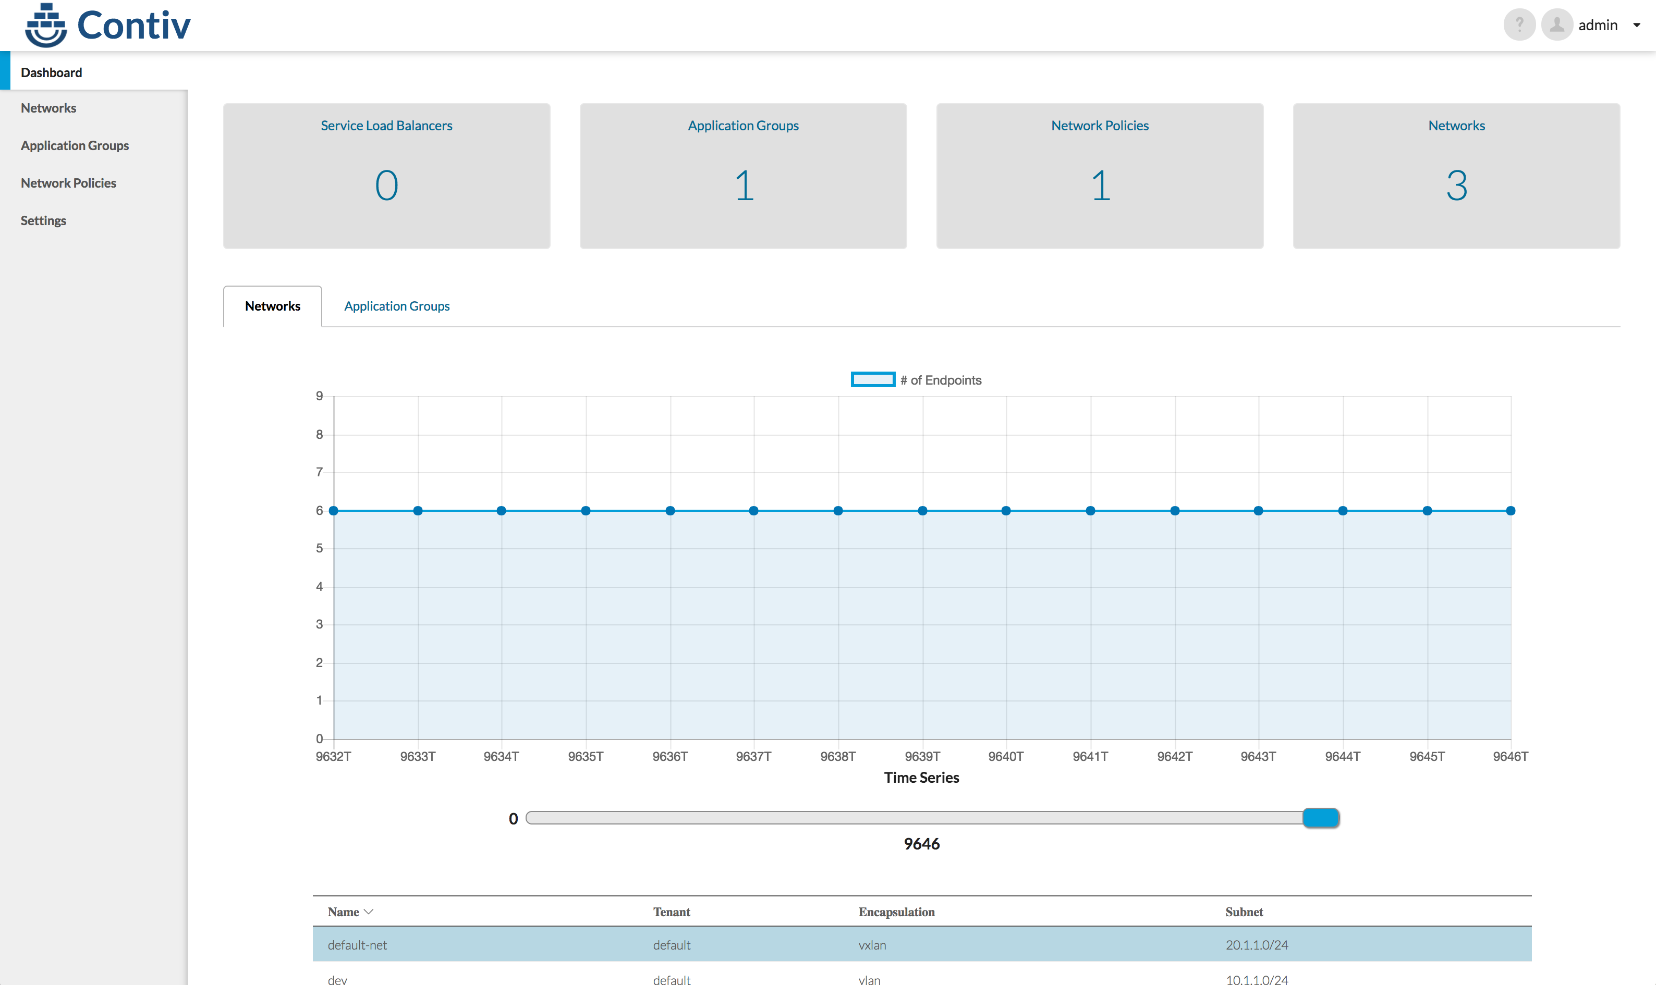Go to Network Policies sidebar item
Image resolution: width=1656 pixels, height=985 pixels.
tap(68, 183)
